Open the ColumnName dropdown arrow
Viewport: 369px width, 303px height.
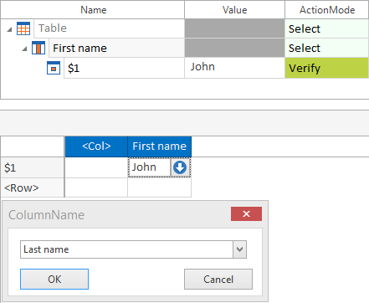(239, 249)
